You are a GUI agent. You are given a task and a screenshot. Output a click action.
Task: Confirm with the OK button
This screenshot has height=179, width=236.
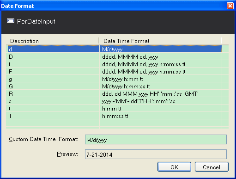click(174, 167)
